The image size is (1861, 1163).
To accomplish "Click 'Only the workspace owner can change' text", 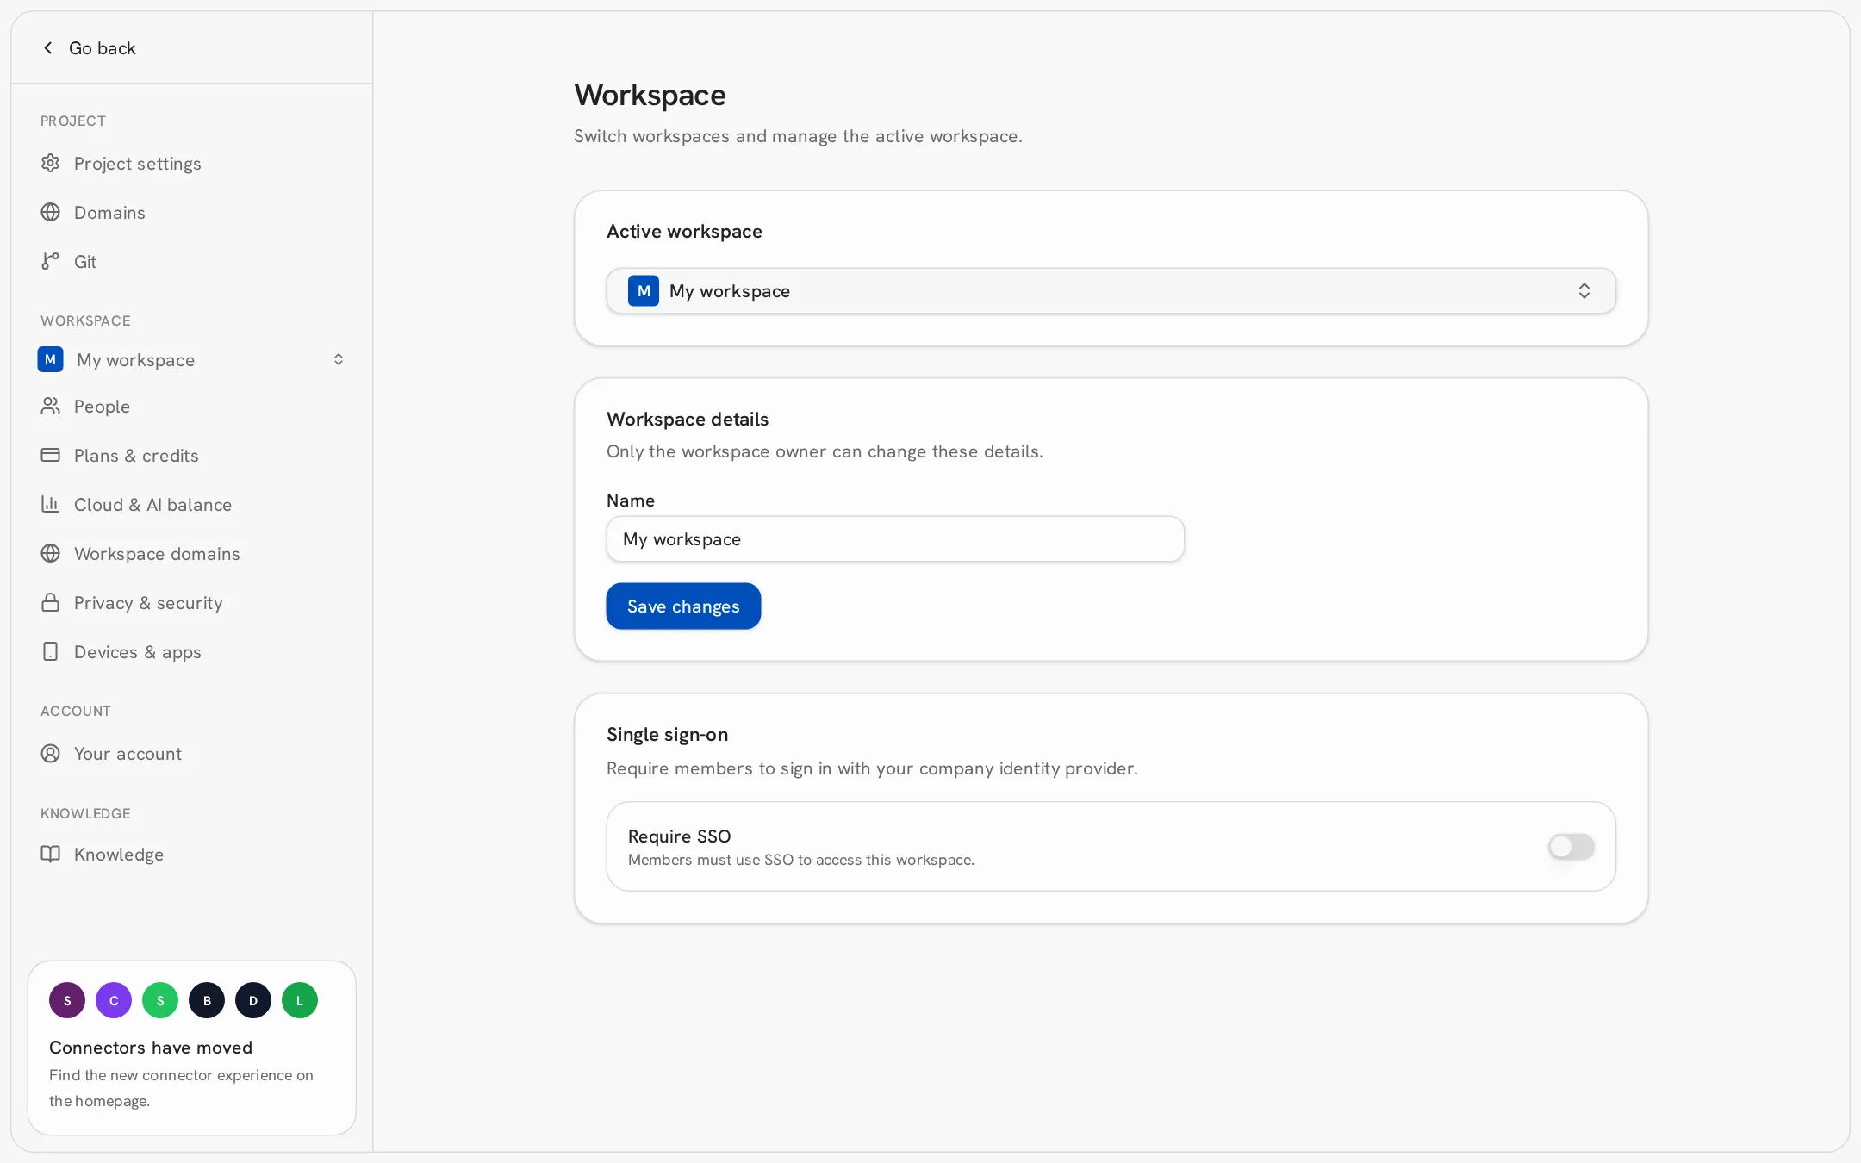I will click(825, 451).
